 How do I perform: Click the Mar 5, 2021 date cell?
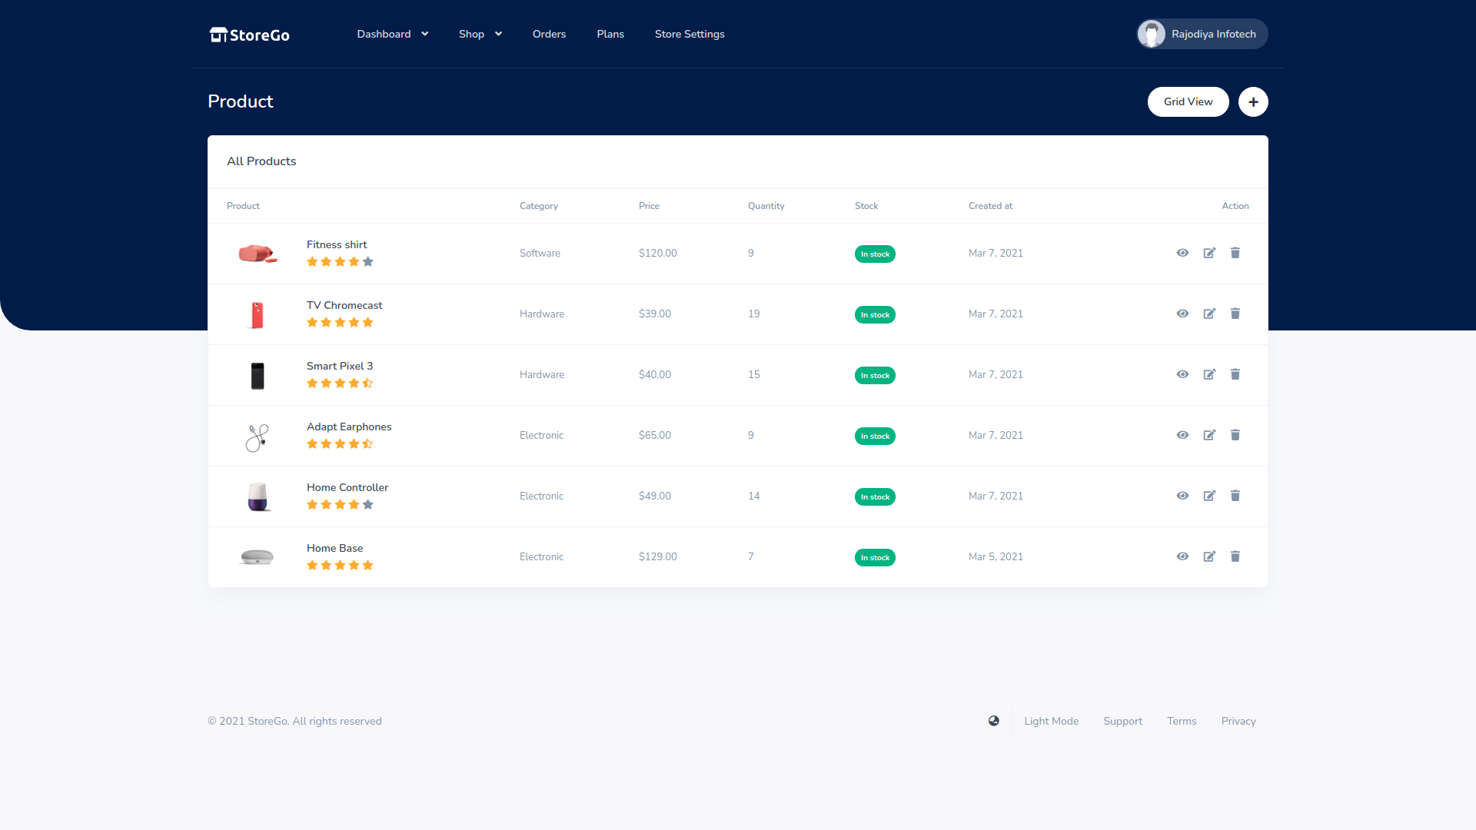pyautogui.click(x=996, y=556)
